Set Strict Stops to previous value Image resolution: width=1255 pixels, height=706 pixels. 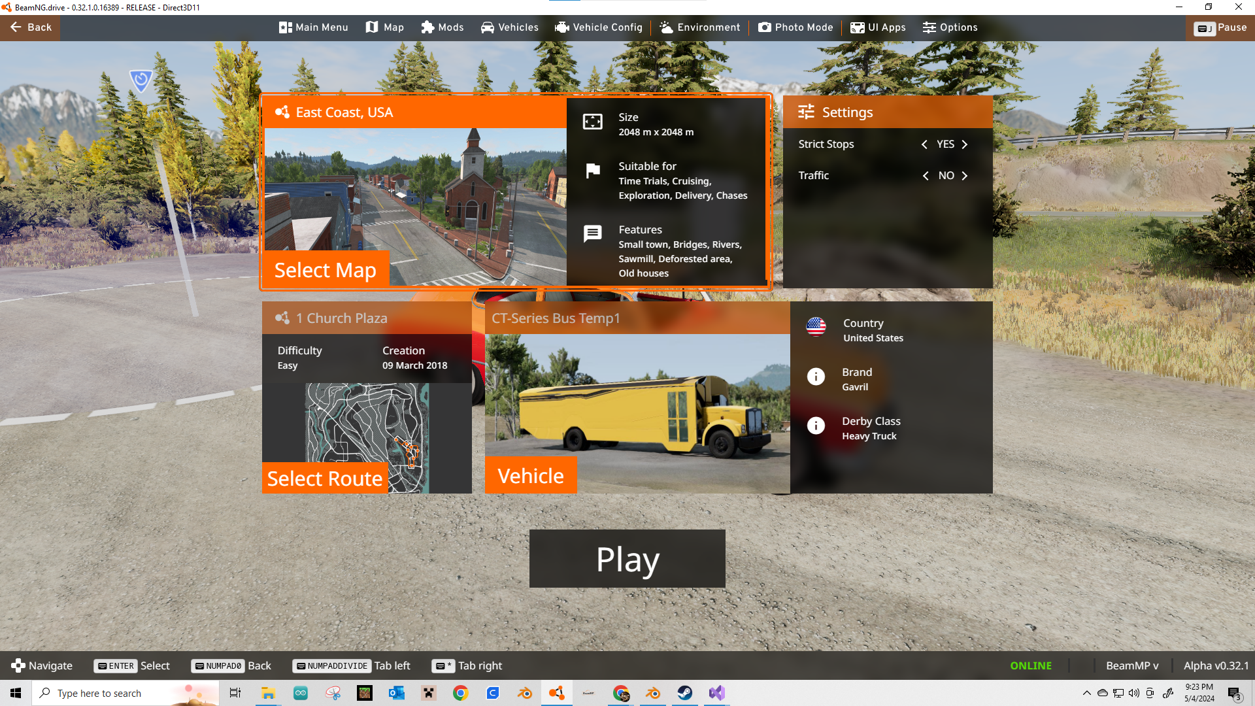[x=924, y=144]
